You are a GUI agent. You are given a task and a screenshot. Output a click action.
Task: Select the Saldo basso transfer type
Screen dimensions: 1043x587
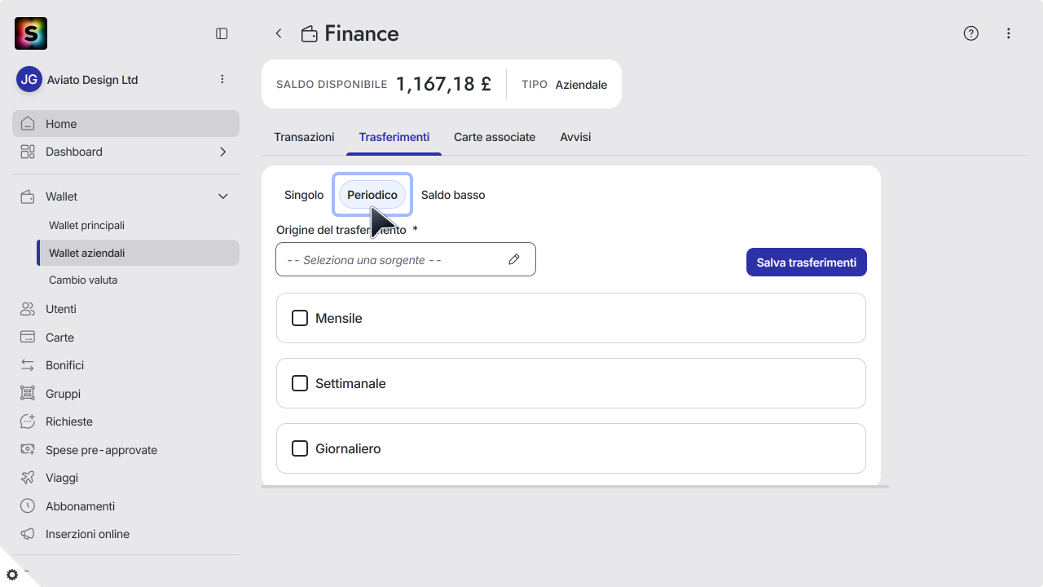coord(453,195)
